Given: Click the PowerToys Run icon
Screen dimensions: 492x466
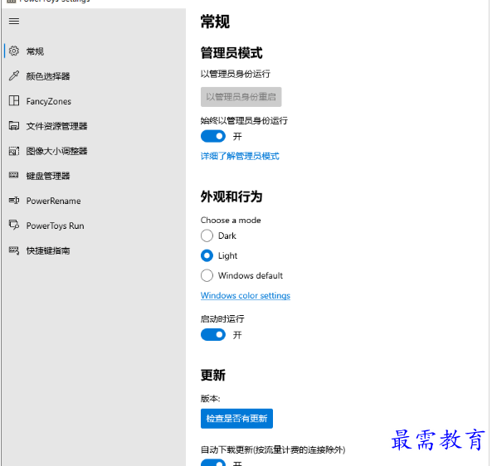Looking at the screenshot, I should 14,225.
